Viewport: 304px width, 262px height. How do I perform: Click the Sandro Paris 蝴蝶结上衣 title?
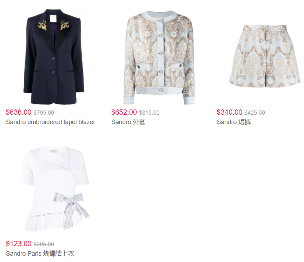pyautogui.click(x=40, y=254)
